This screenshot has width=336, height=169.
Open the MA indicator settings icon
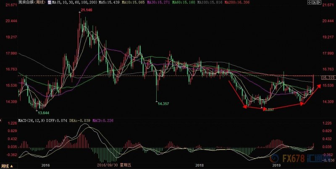[x=50, y=3]
